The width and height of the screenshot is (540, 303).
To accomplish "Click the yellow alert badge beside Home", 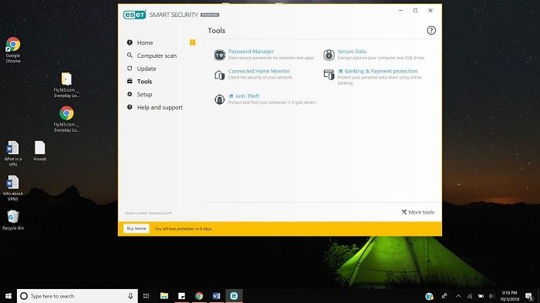I will click(x=193, y=42).
